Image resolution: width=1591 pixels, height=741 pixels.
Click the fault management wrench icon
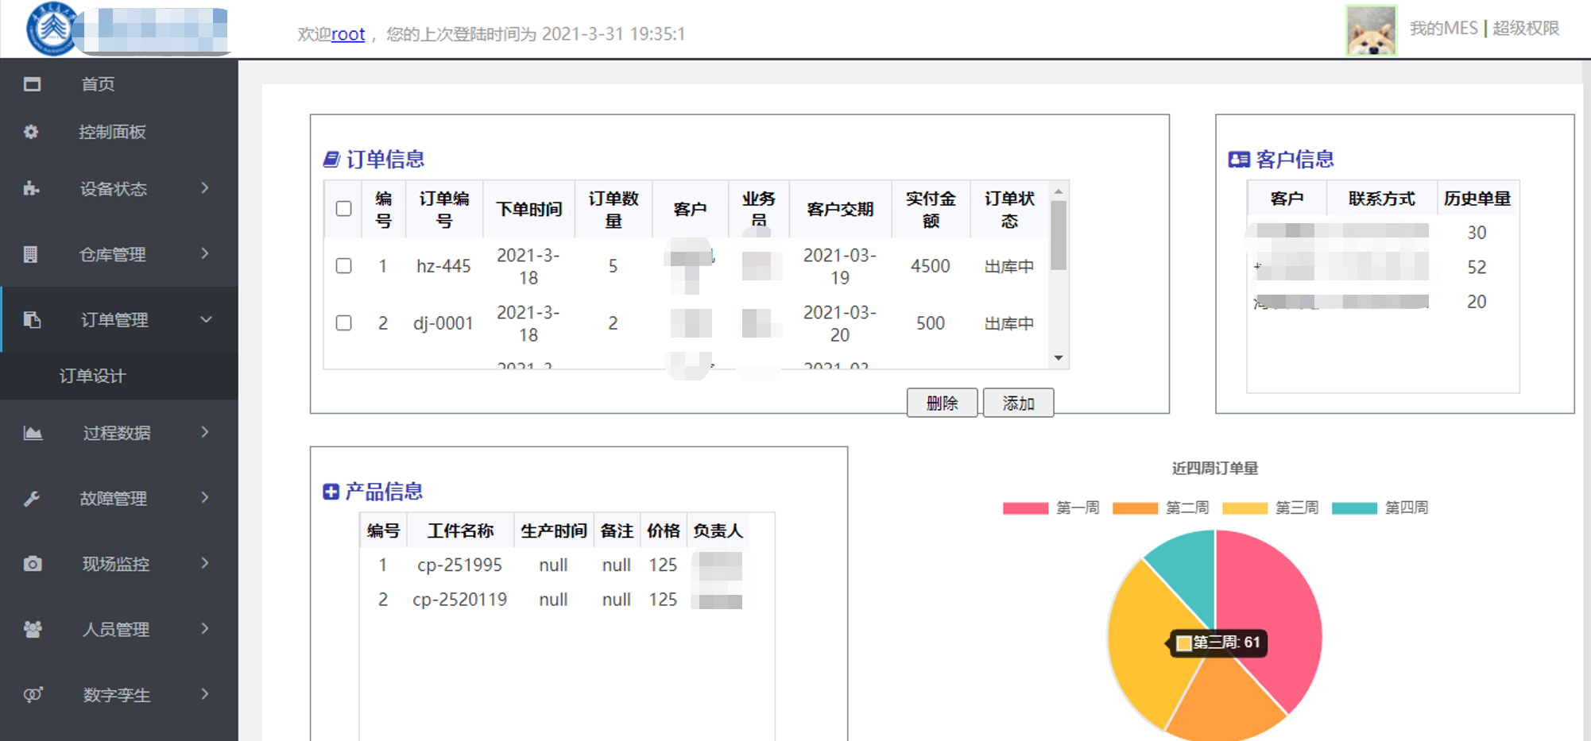[32, 499]
